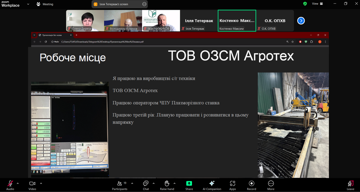Leave the meeting
The width and height of the screenshot is (360, 192).
[350, 185]
